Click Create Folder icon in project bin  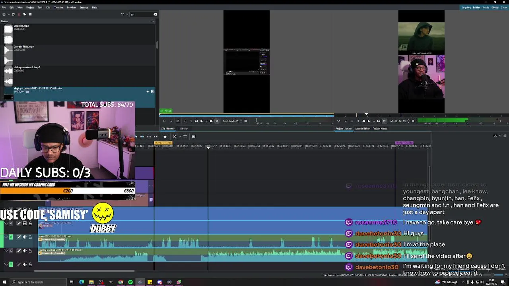[13, 14]
